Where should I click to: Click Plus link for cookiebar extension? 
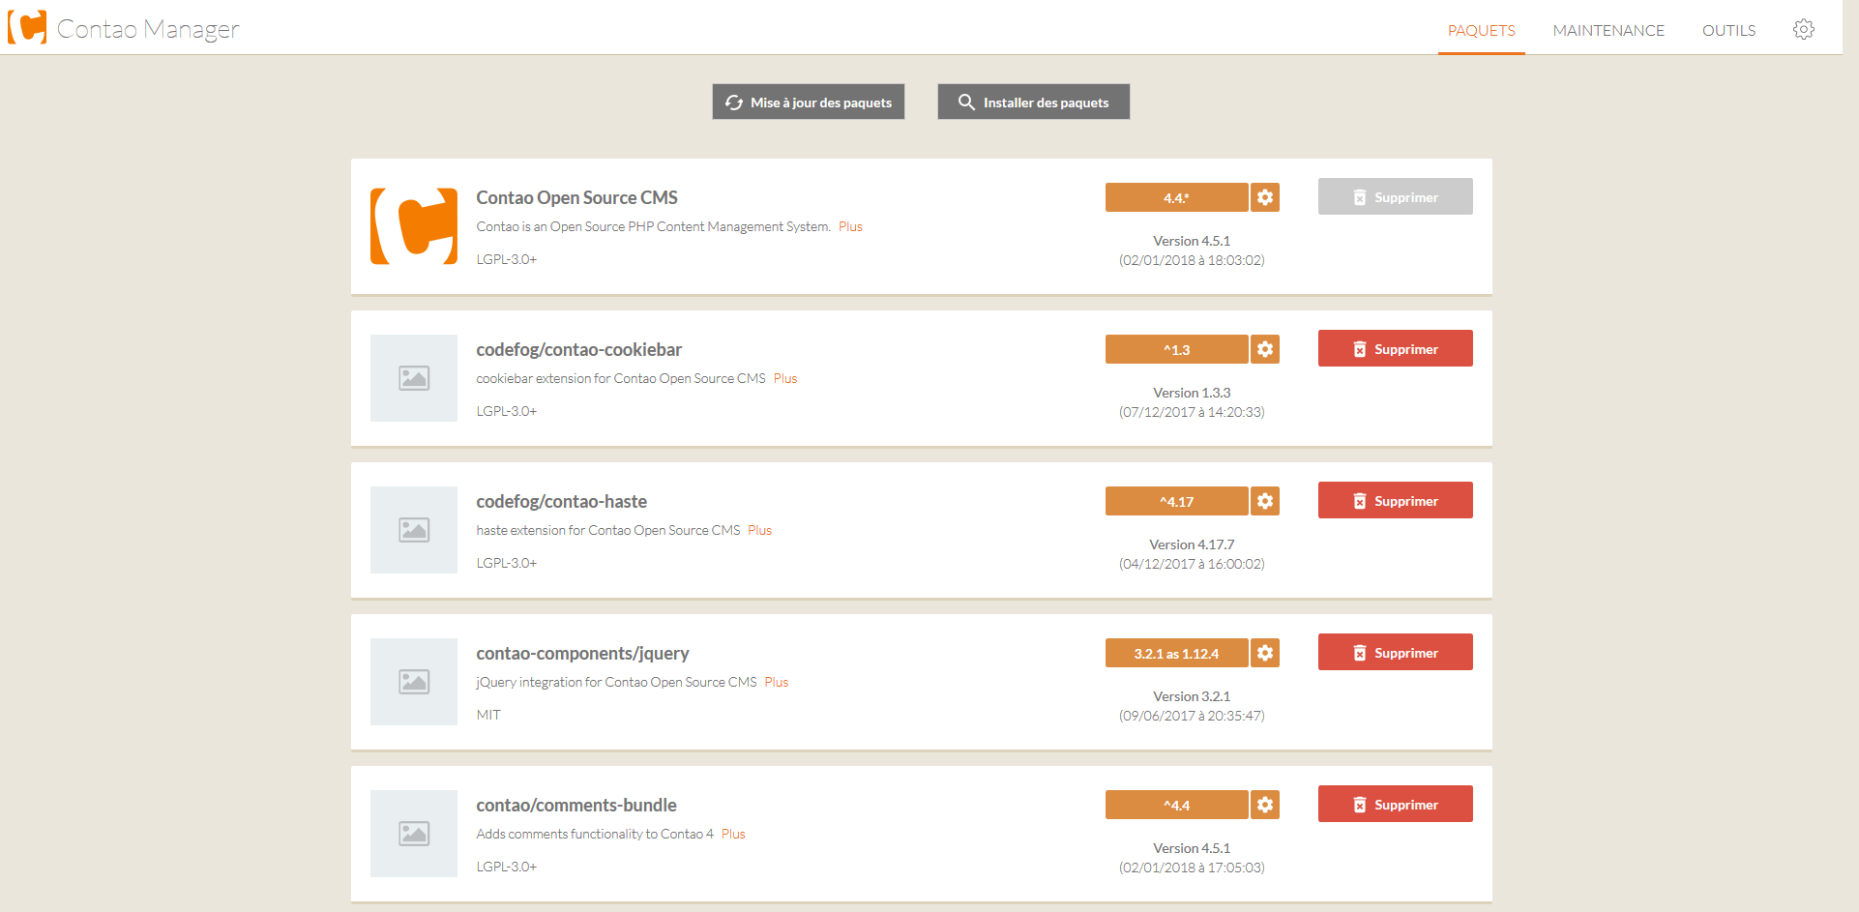click(785, 378)
